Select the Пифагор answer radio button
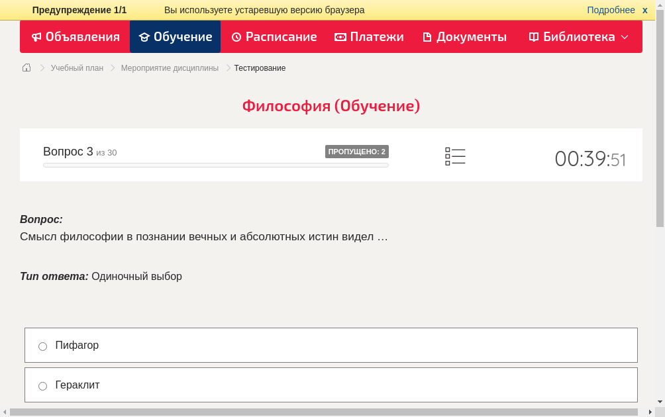The image size is (665, 417). (43, 346)
